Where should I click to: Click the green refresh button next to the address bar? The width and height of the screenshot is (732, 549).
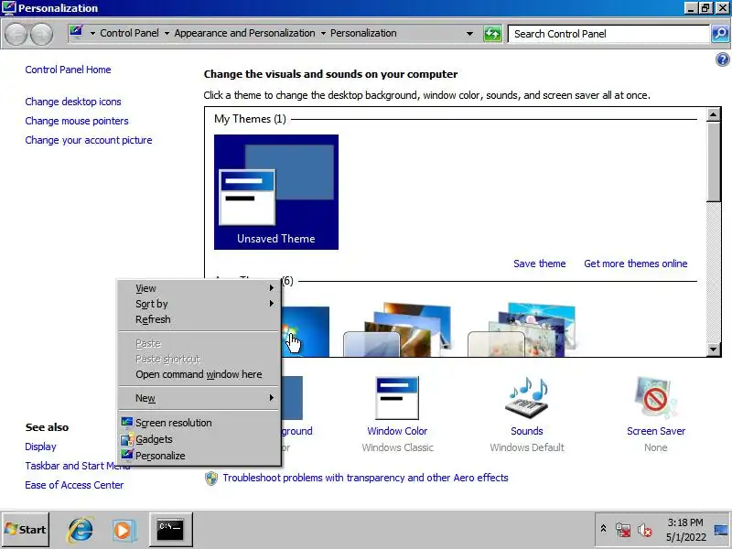click(492, 34)
